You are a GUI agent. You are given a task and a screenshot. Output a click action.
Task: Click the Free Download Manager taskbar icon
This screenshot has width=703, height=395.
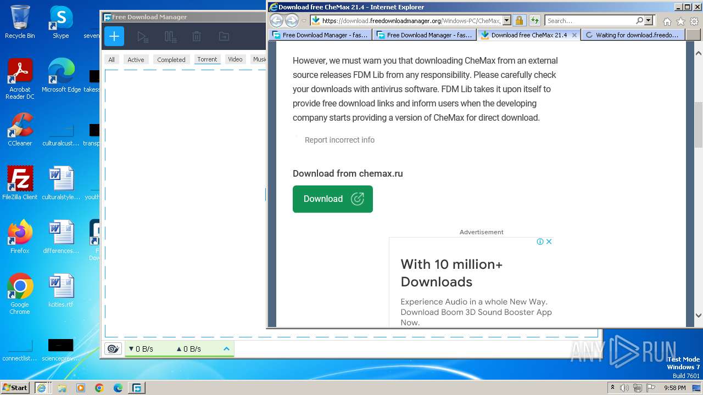pyautogui.click(x=137, y=388)
